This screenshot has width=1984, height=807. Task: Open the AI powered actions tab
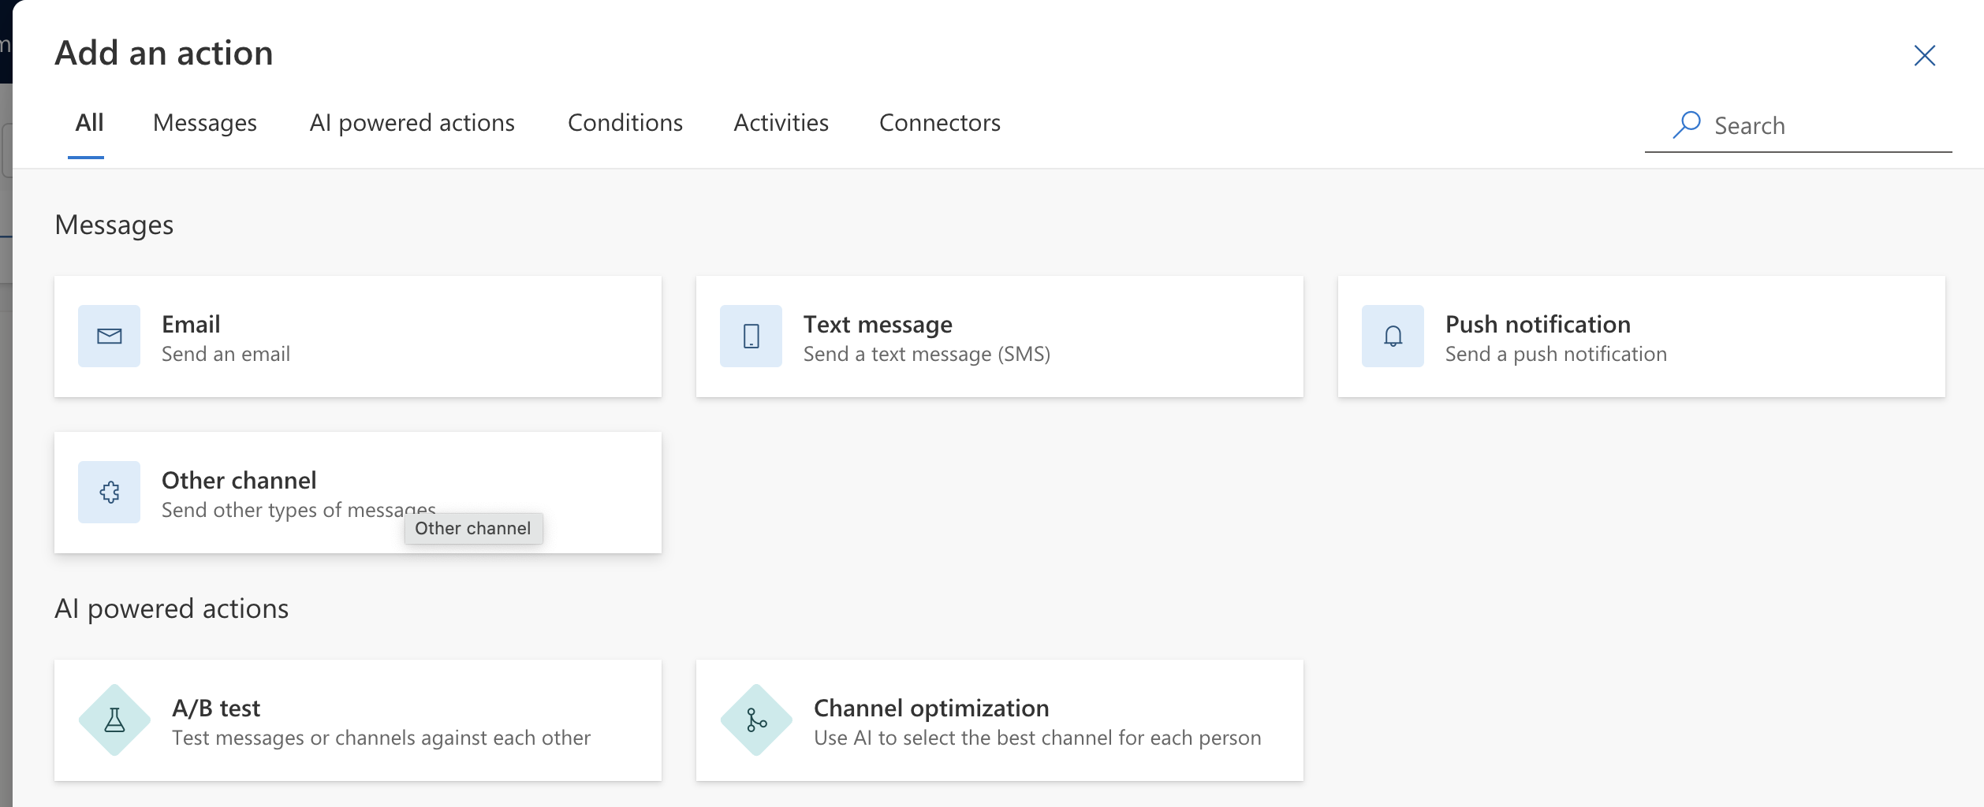[412, 123]
